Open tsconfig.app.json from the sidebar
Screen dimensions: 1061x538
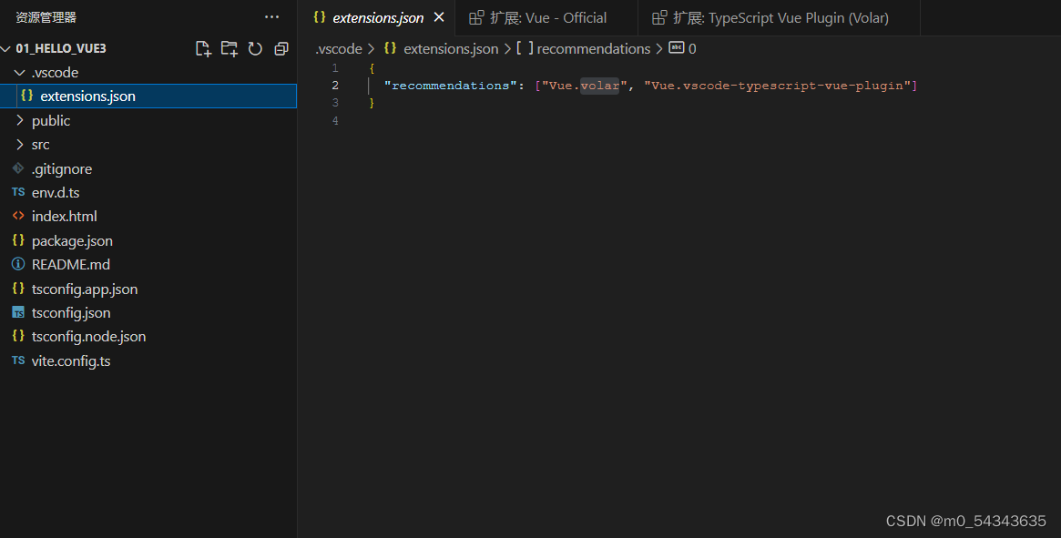pyautogui.click(x=84, y=289)
